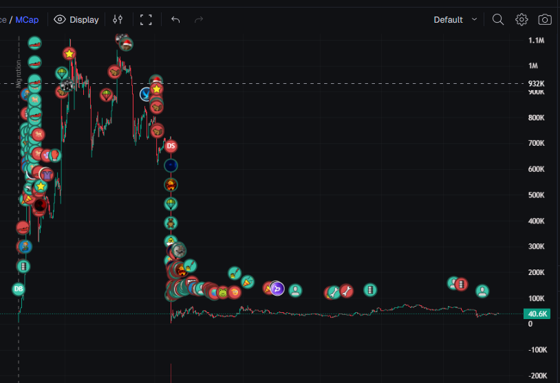Click the 932K dashed line label
This screenshot has height=383, width=560.
click(536, 83)
